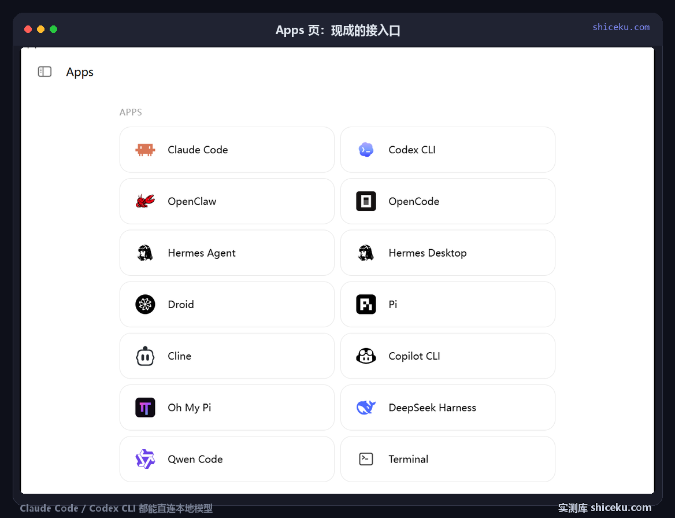675x518 pixels.
Task: Click the DeepSeek Harness whale icon
Action: [366, 408]
